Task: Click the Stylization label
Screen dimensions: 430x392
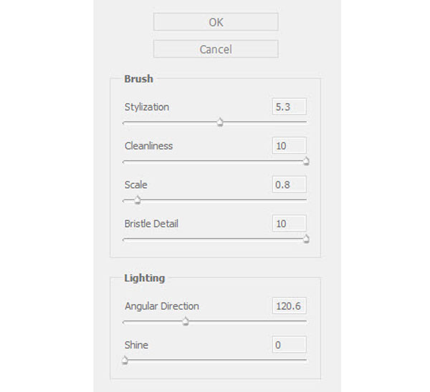Action: [x=147, y=107]
